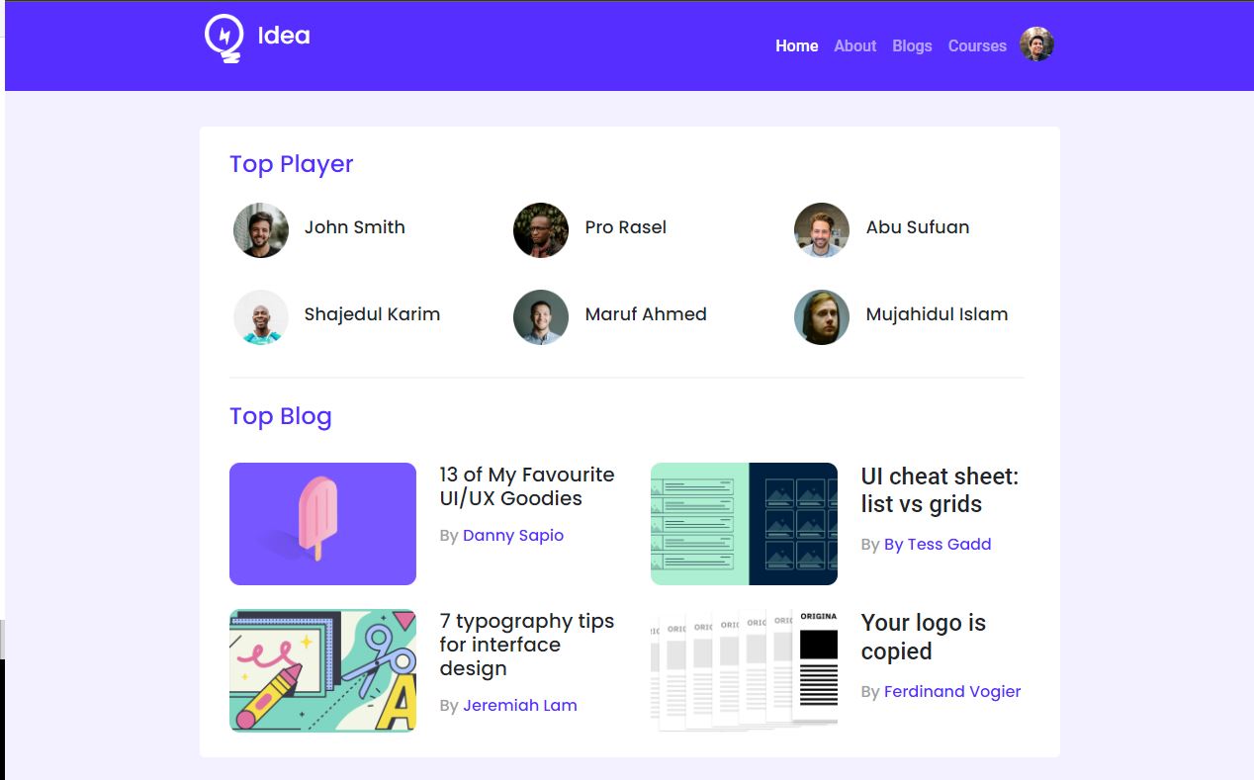
Task: Open the 'Your logo is copied' title
Action: pyautogui.click(x=923, y=637)
